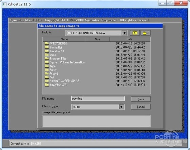The width and height of the screenshot is (190, 150).
Task: Click the Program Files folder name
Action: (58, 59)
